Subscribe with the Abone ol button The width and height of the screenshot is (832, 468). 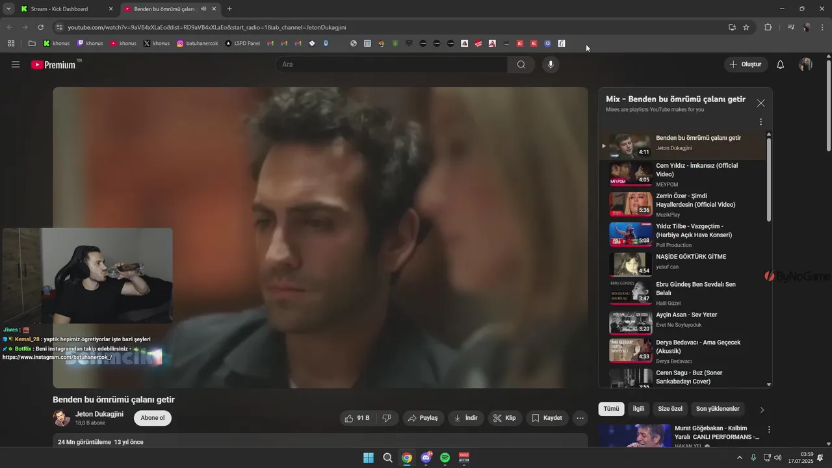(153, 418)
